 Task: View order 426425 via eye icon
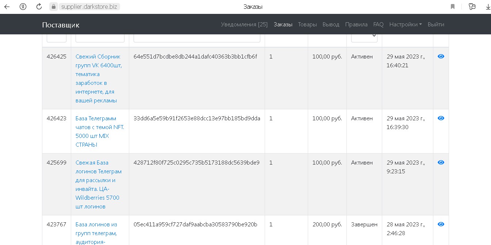[441, 56]
